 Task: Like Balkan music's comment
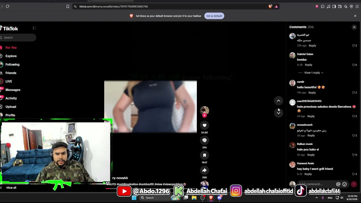pos(353,155)
